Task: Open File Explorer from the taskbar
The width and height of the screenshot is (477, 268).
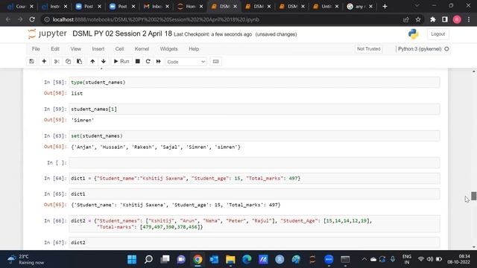Action: pos(230,259)
